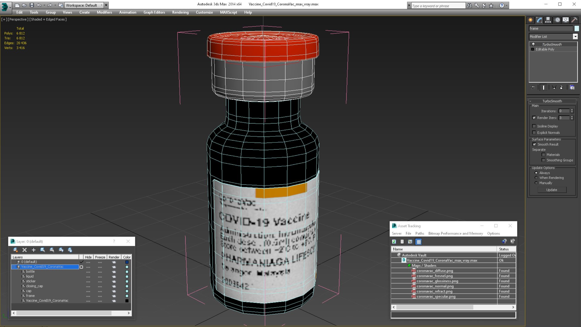Click the 0 (default) layer color swatch
Screen dimensions: 581x327
coord(127,262)
